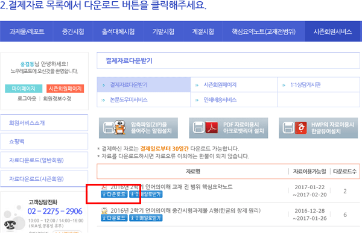Click the 로그아웃 link
Viewport: 362px width, 235px height.
[27, 99]
